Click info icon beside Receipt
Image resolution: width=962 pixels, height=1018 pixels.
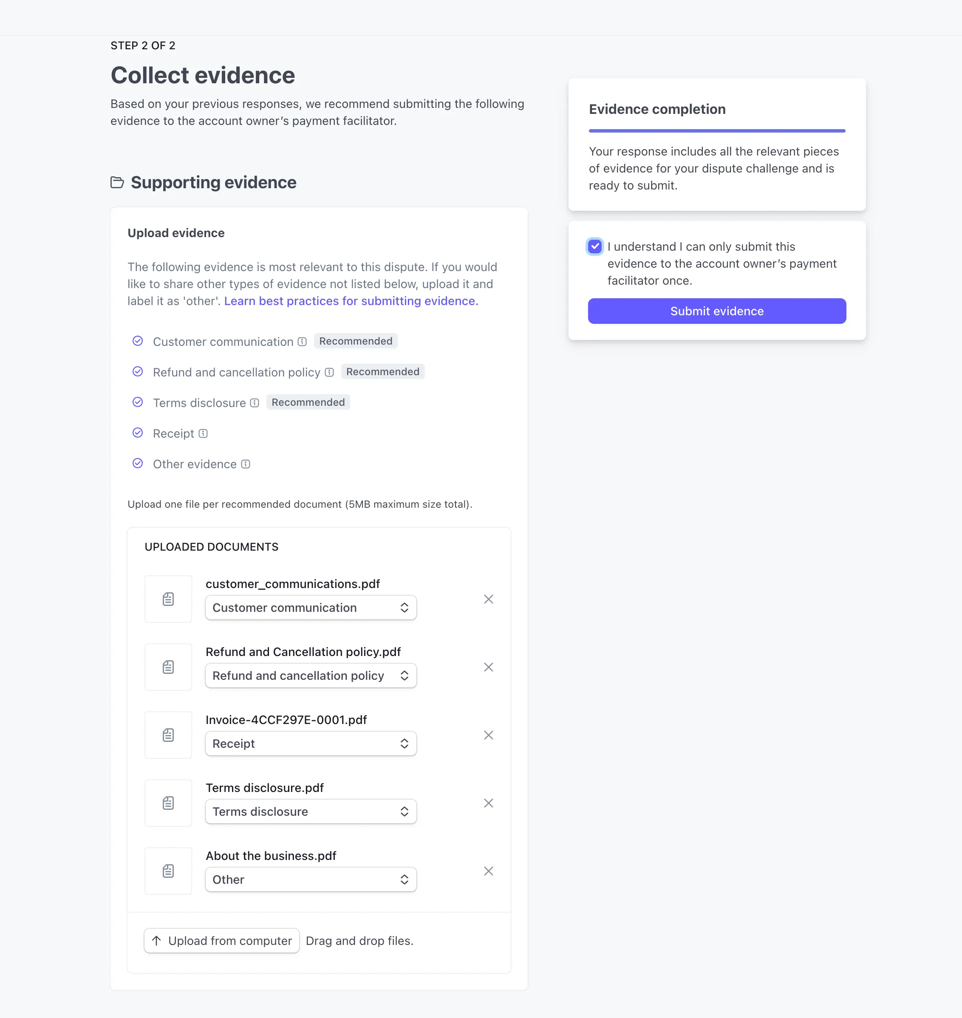203,434
